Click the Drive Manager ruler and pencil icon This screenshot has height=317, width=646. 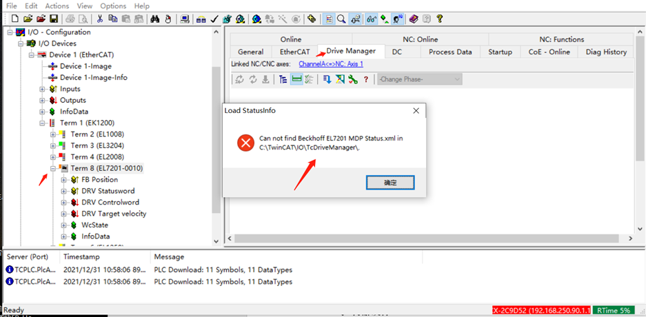click(340, 79)
